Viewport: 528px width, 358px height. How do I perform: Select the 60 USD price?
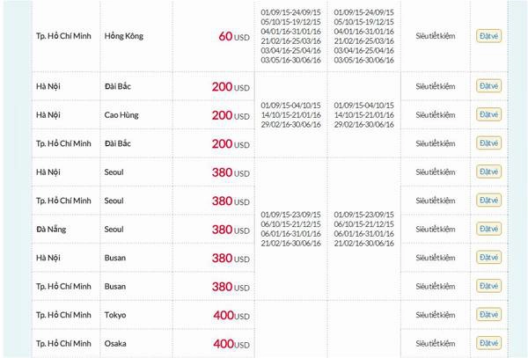click(x=234, y=36)
